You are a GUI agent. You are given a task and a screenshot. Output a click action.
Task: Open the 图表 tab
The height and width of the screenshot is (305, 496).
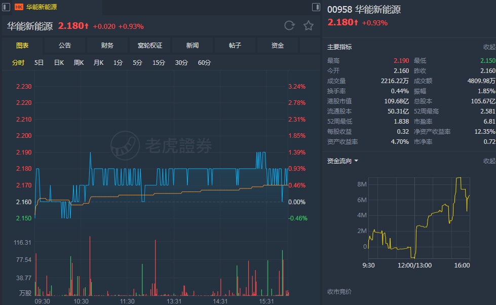point(22,46)
